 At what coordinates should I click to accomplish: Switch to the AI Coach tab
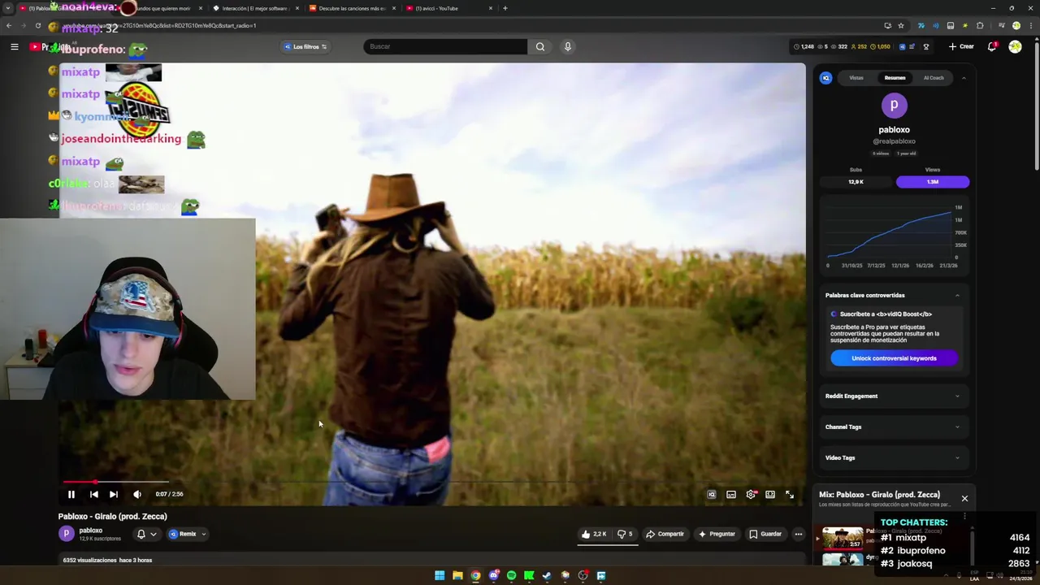click(934, 78)
